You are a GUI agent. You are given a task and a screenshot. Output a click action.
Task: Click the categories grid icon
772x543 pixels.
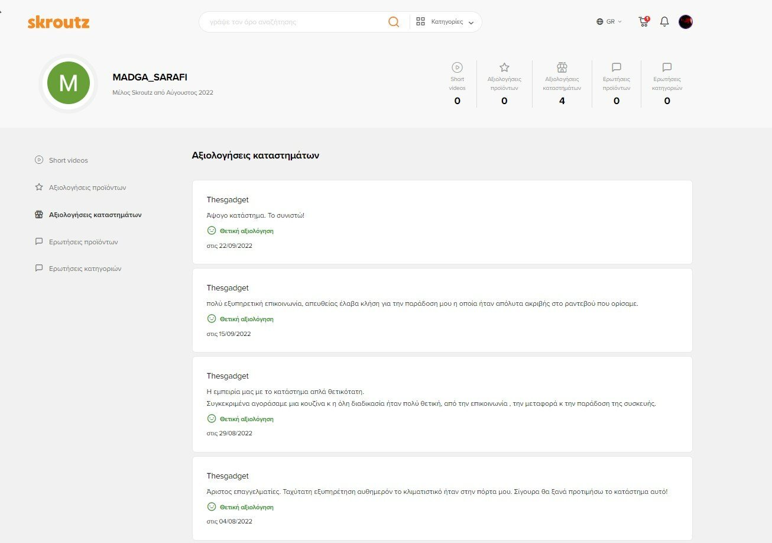point(421,22)
